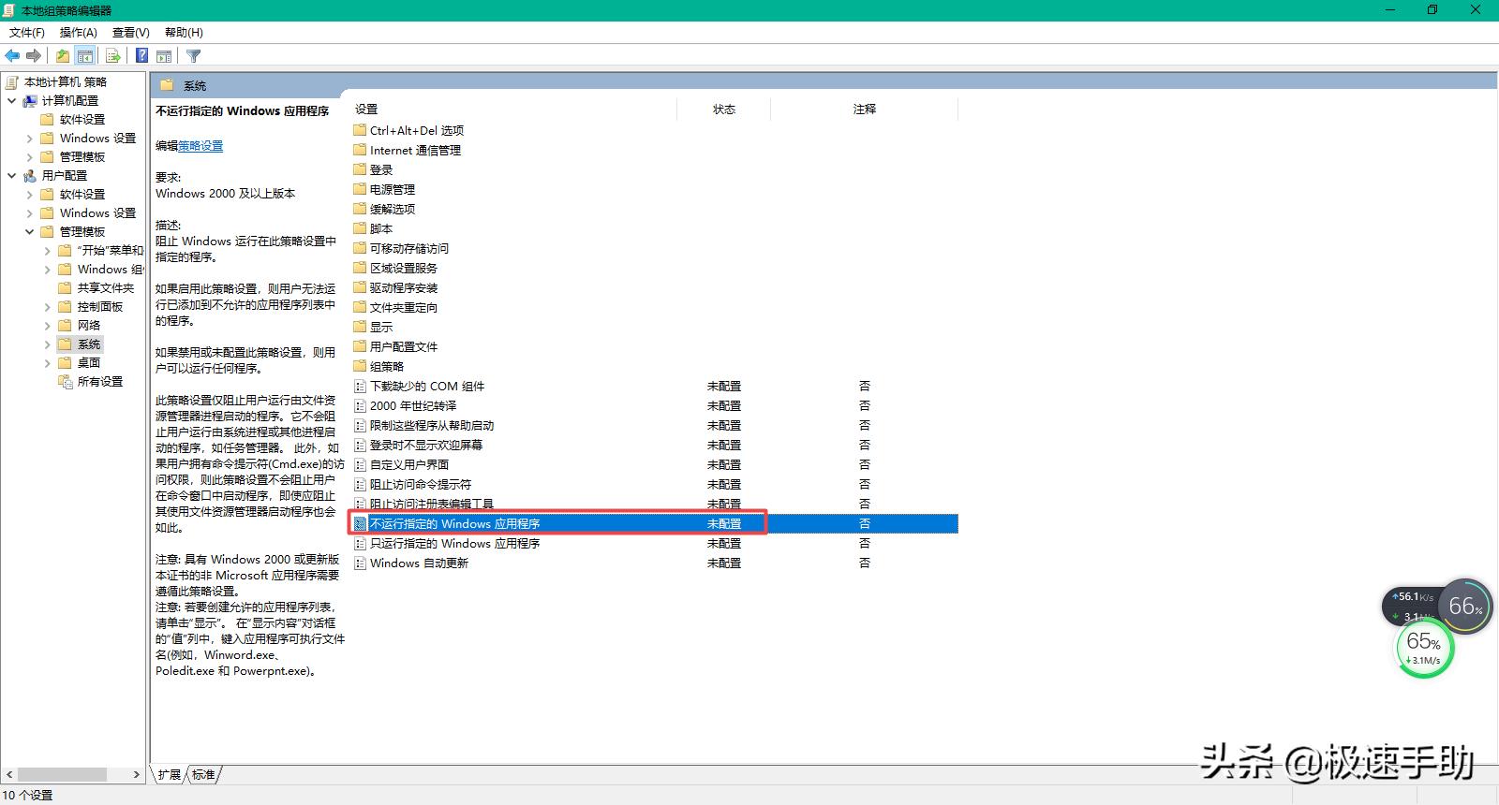Toggle the show/hide console tree icon

point(85,56)
